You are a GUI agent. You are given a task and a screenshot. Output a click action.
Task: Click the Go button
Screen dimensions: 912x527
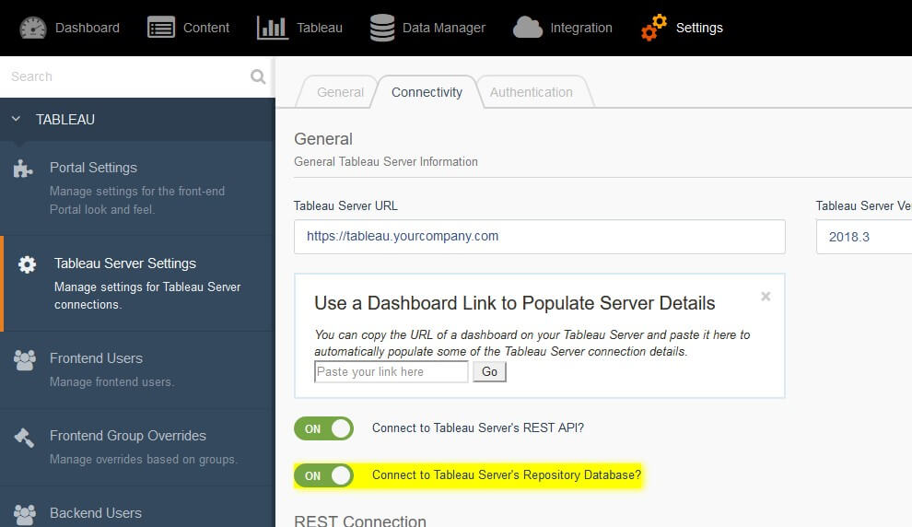pos(490,371)
